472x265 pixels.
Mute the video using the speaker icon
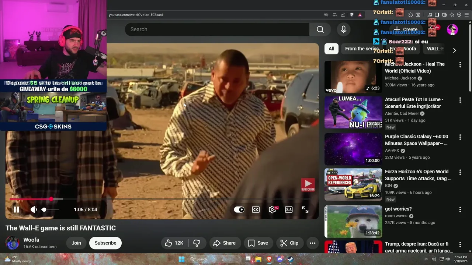pos(34,209)
